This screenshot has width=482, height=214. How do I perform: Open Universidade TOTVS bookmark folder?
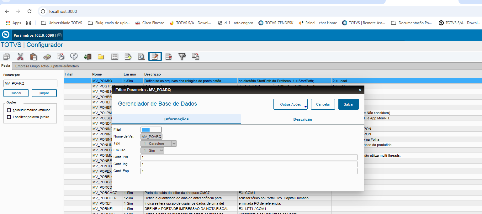coord(62,23)
